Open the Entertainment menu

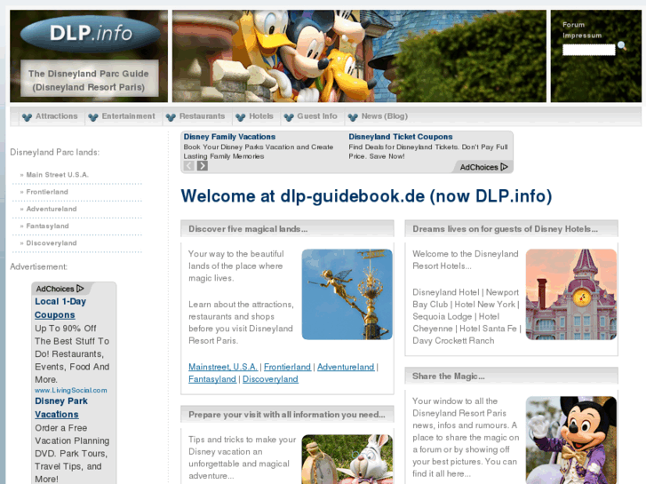129,116
